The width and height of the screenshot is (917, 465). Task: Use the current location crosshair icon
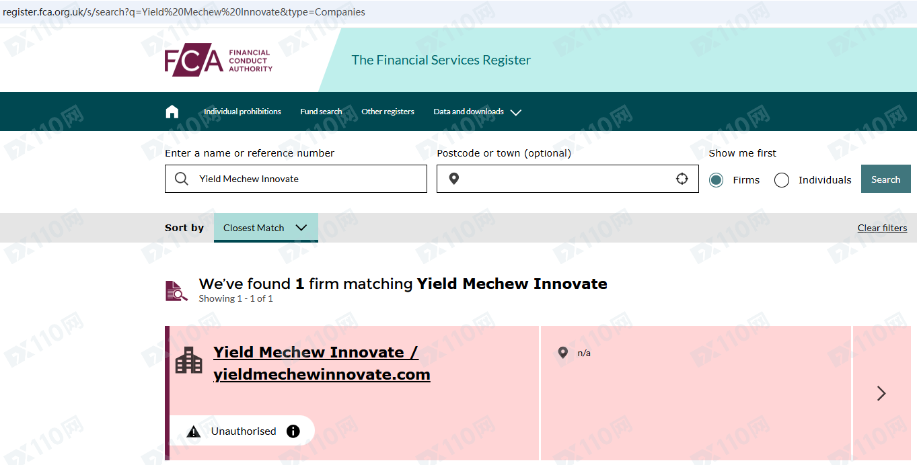pos(682,179)
